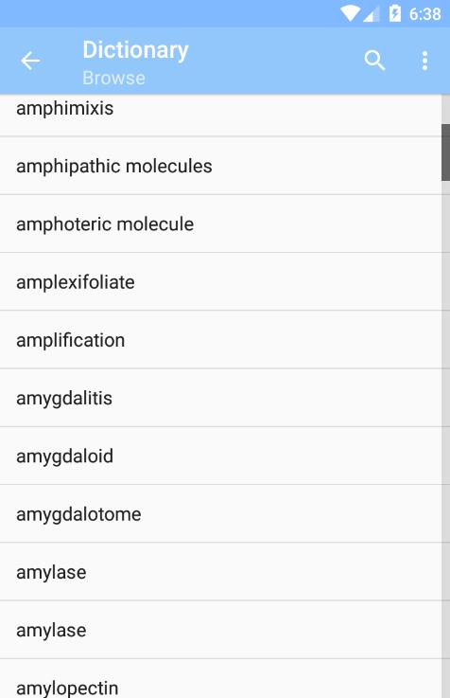Open the amplification definition
450x698 pixels.
(x=221, y=340)
